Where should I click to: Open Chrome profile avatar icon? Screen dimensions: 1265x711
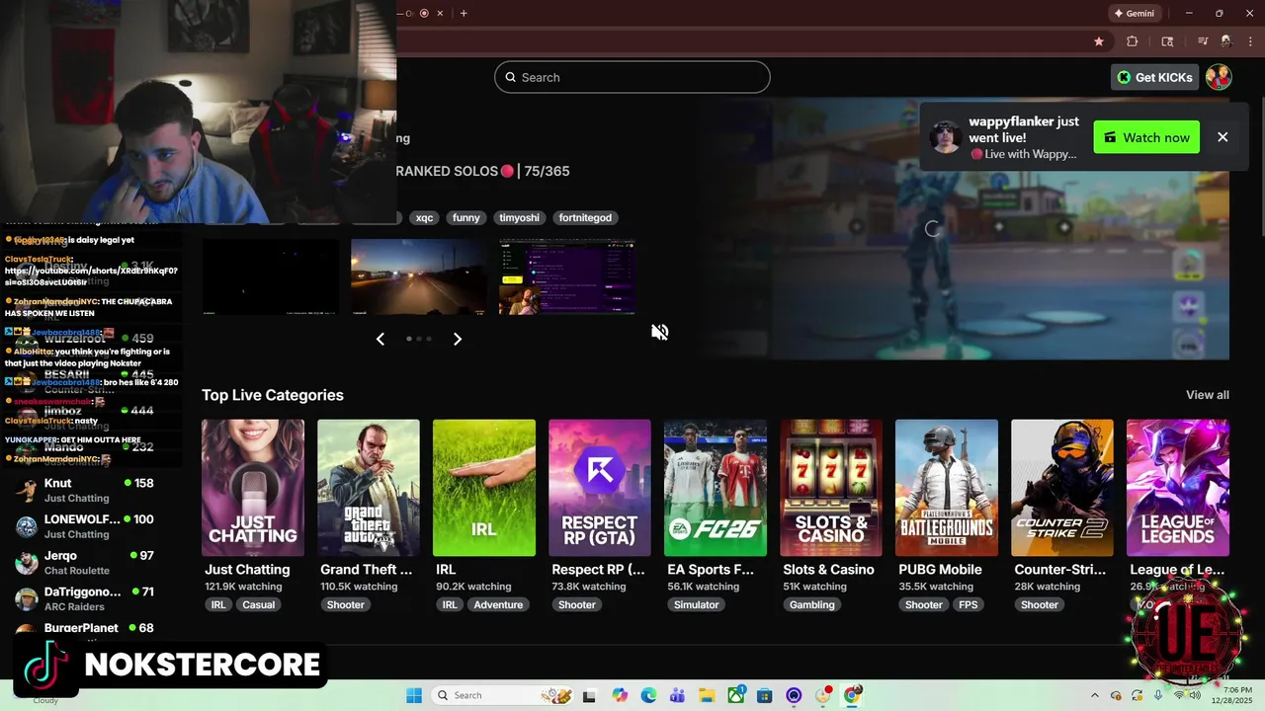click(1226, 41)
